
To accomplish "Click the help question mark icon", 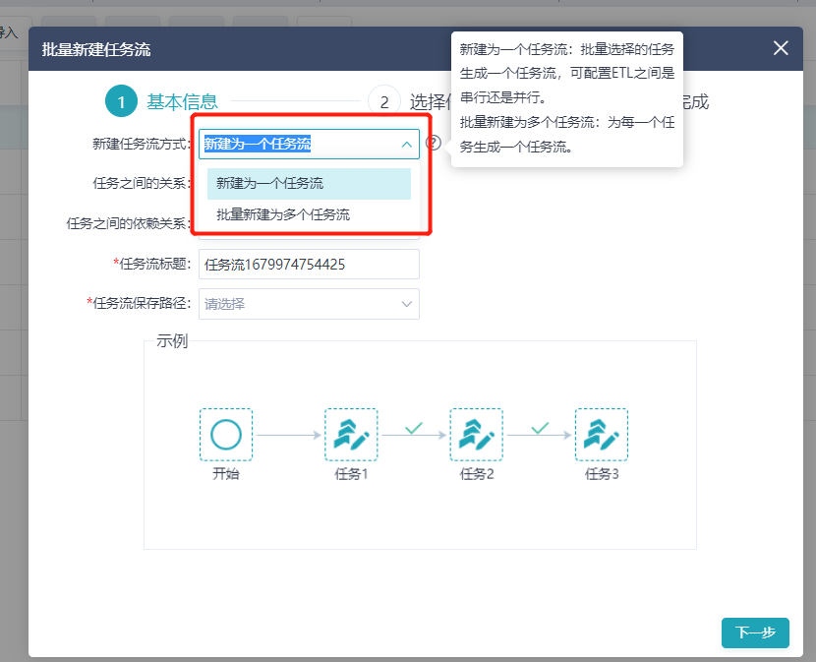I will point(433,144).
